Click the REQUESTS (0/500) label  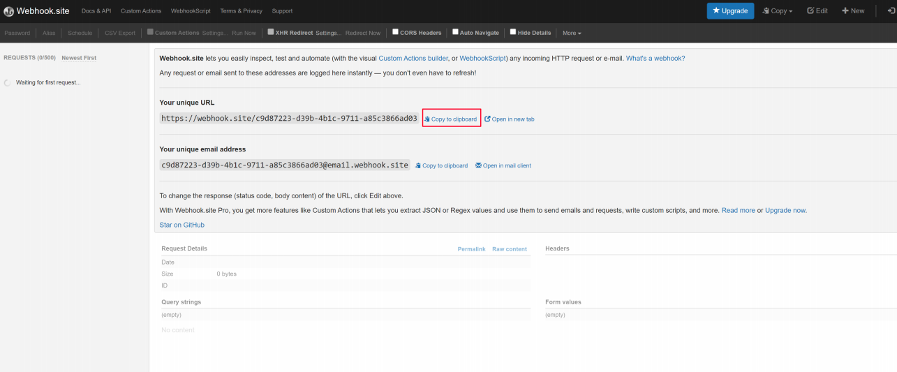pos(29,58)
